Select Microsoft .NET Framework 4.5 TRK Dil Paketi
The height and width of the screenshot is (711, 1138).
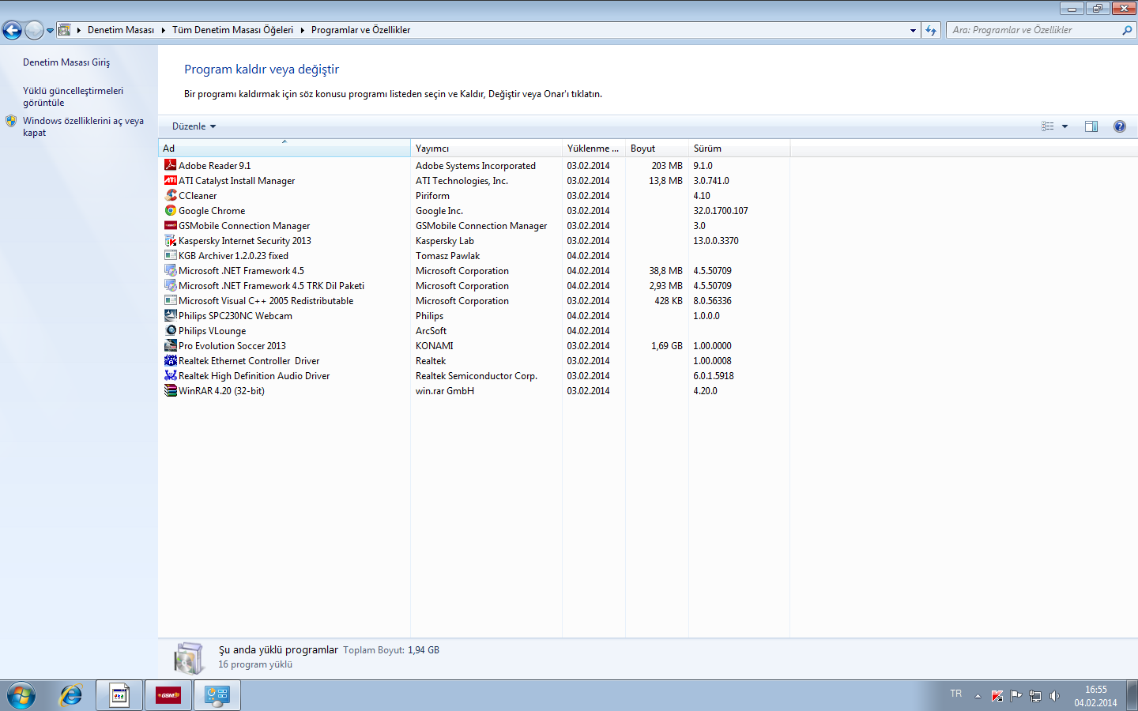[271, 285]
